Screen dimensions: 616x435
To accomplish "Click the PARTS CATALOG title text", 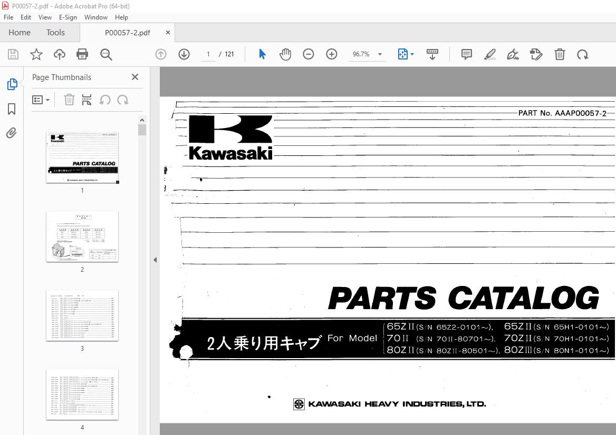I will click(x=464, y=298).
